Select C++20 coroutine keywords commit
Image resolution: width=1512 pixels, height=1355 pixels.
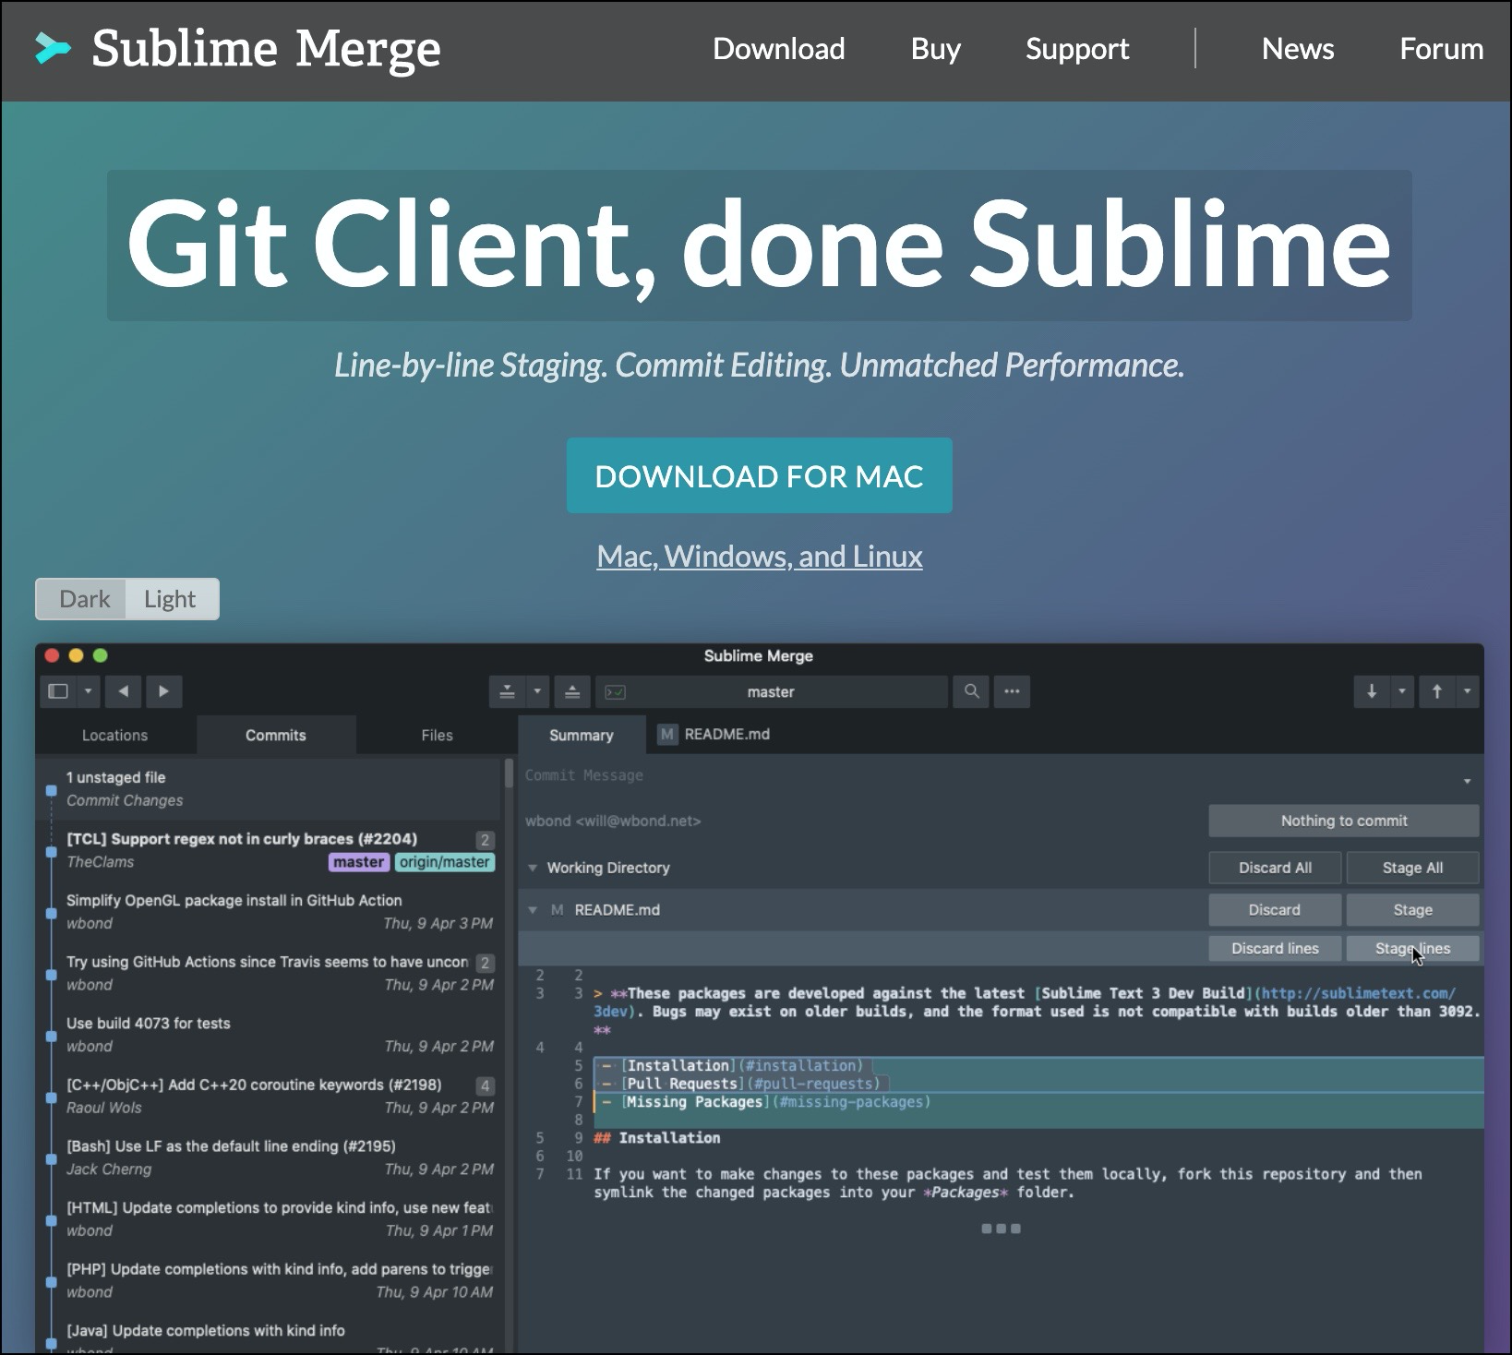[x=270, y=1097]
